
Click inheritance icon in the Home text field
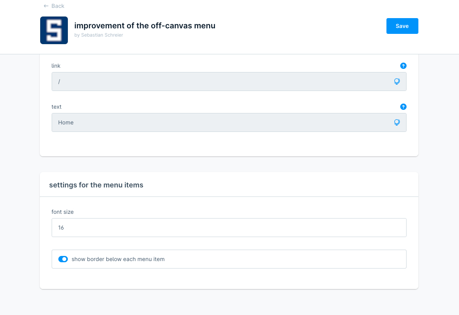pyautogui.click(x=397, y=122)
